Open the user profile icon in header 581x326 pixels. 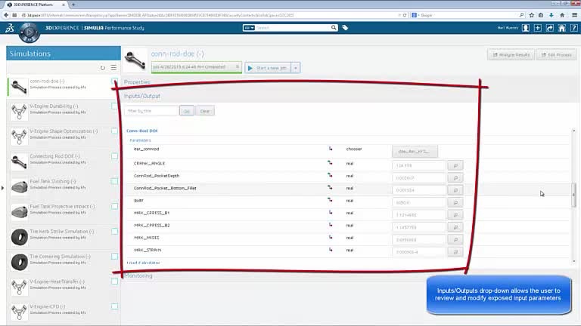pyautogui.click(x=526, y=28)
